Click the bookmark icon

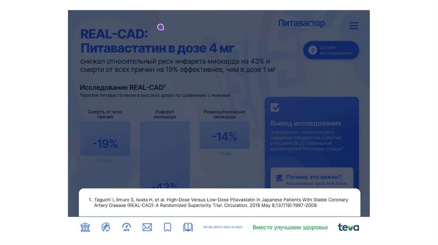coord(168,227)
